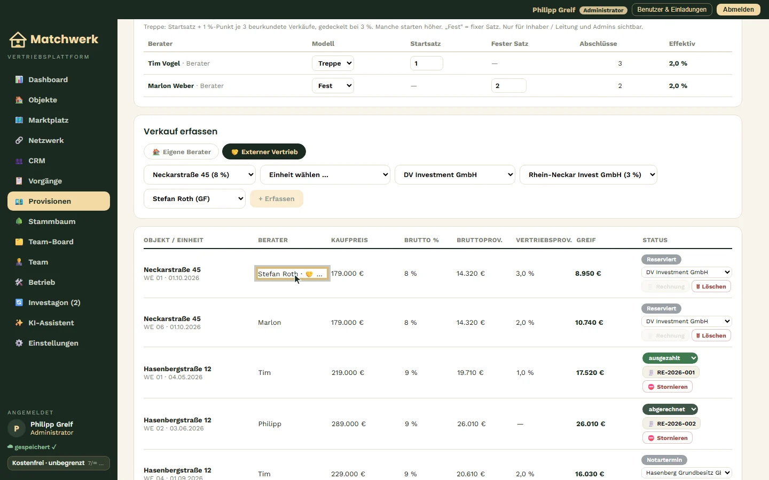The image size is (769, 480).
Task: Open the Team menu item
Action: [x=59, y=262]
